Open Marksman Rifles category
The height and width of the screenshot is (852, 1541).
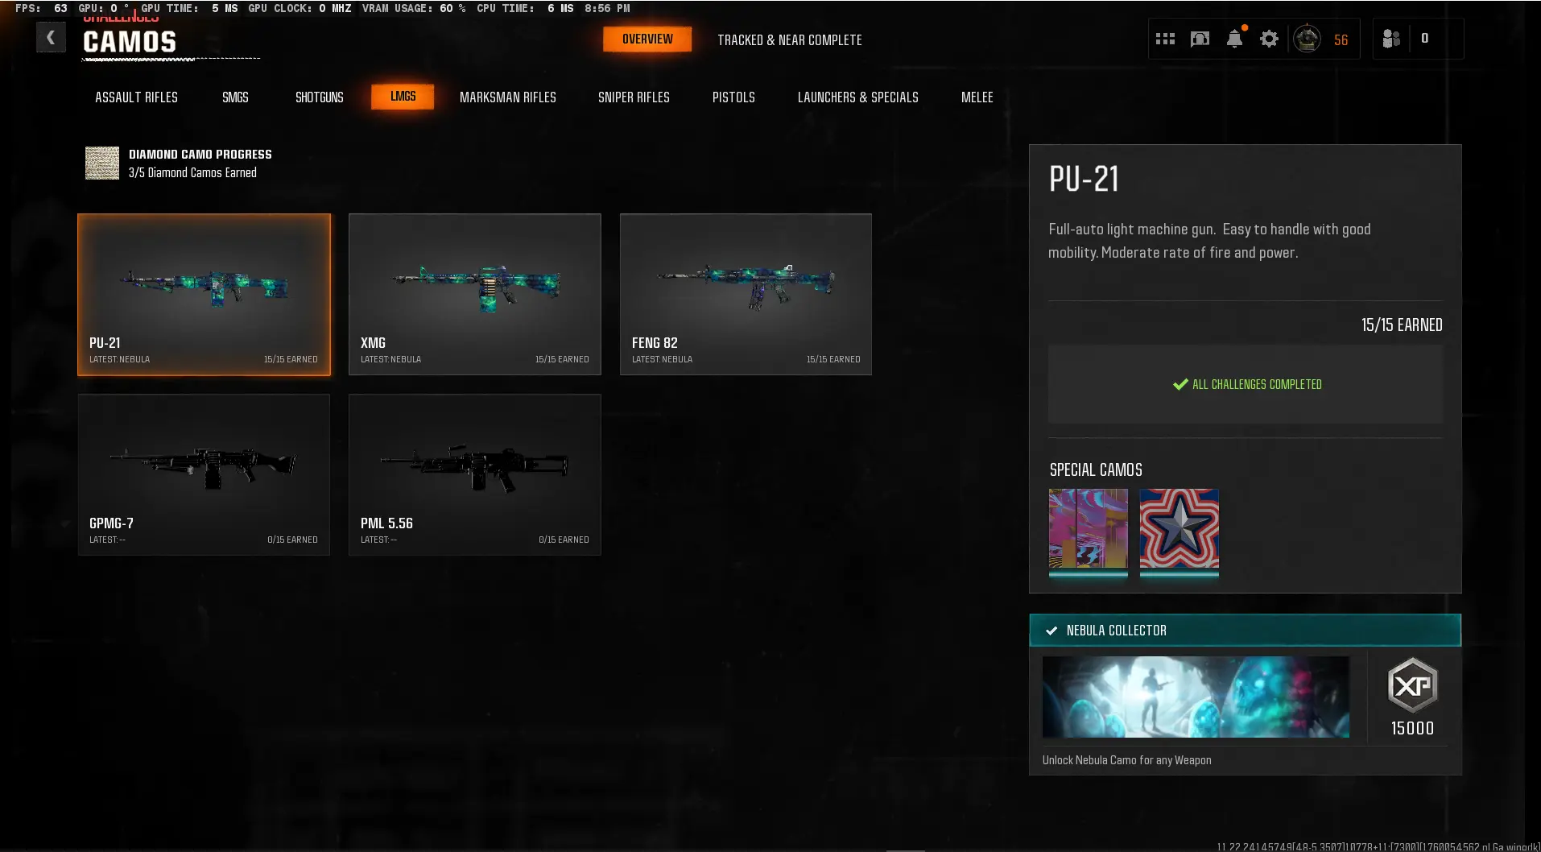[x=507, y=97]
